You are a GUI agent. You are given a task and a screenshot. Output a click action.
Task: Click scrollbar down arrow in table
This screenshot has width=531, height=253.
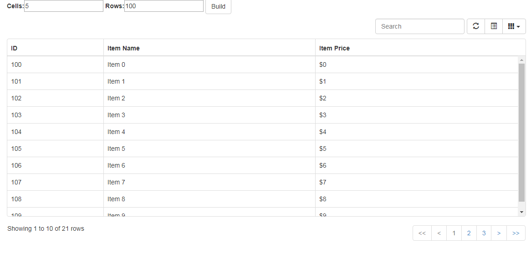[521, 212]
